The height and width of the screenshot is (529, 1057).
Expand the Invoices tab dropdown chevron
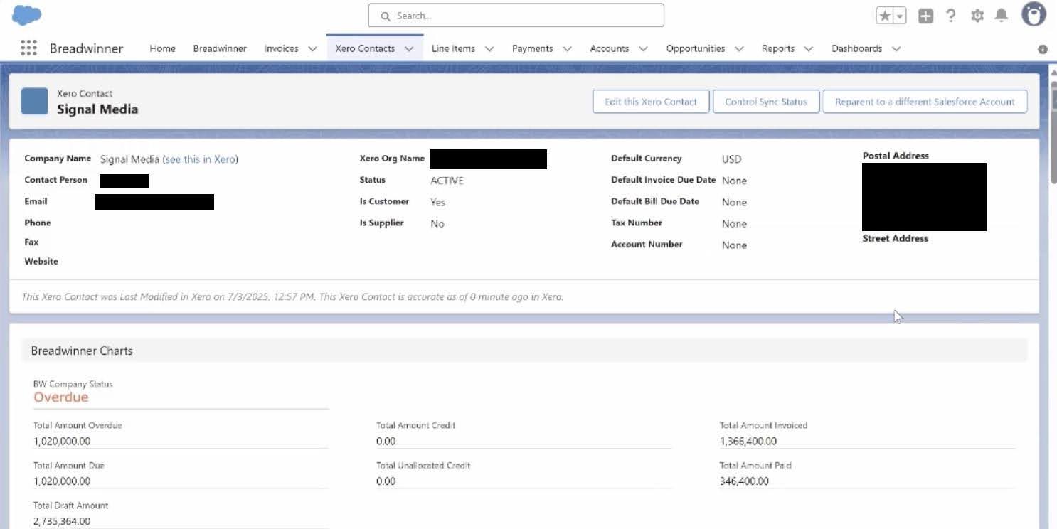coord(312,49)
